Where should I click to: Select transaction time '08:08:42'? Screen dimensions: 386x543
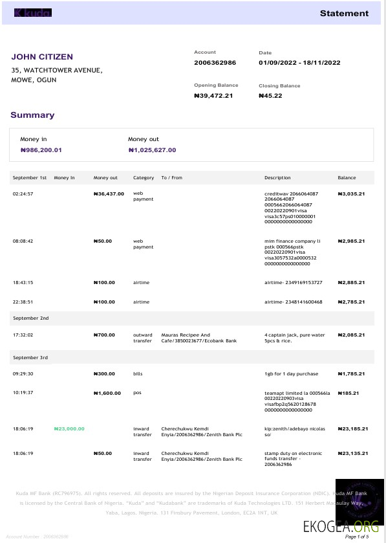[x=23, y=241]
